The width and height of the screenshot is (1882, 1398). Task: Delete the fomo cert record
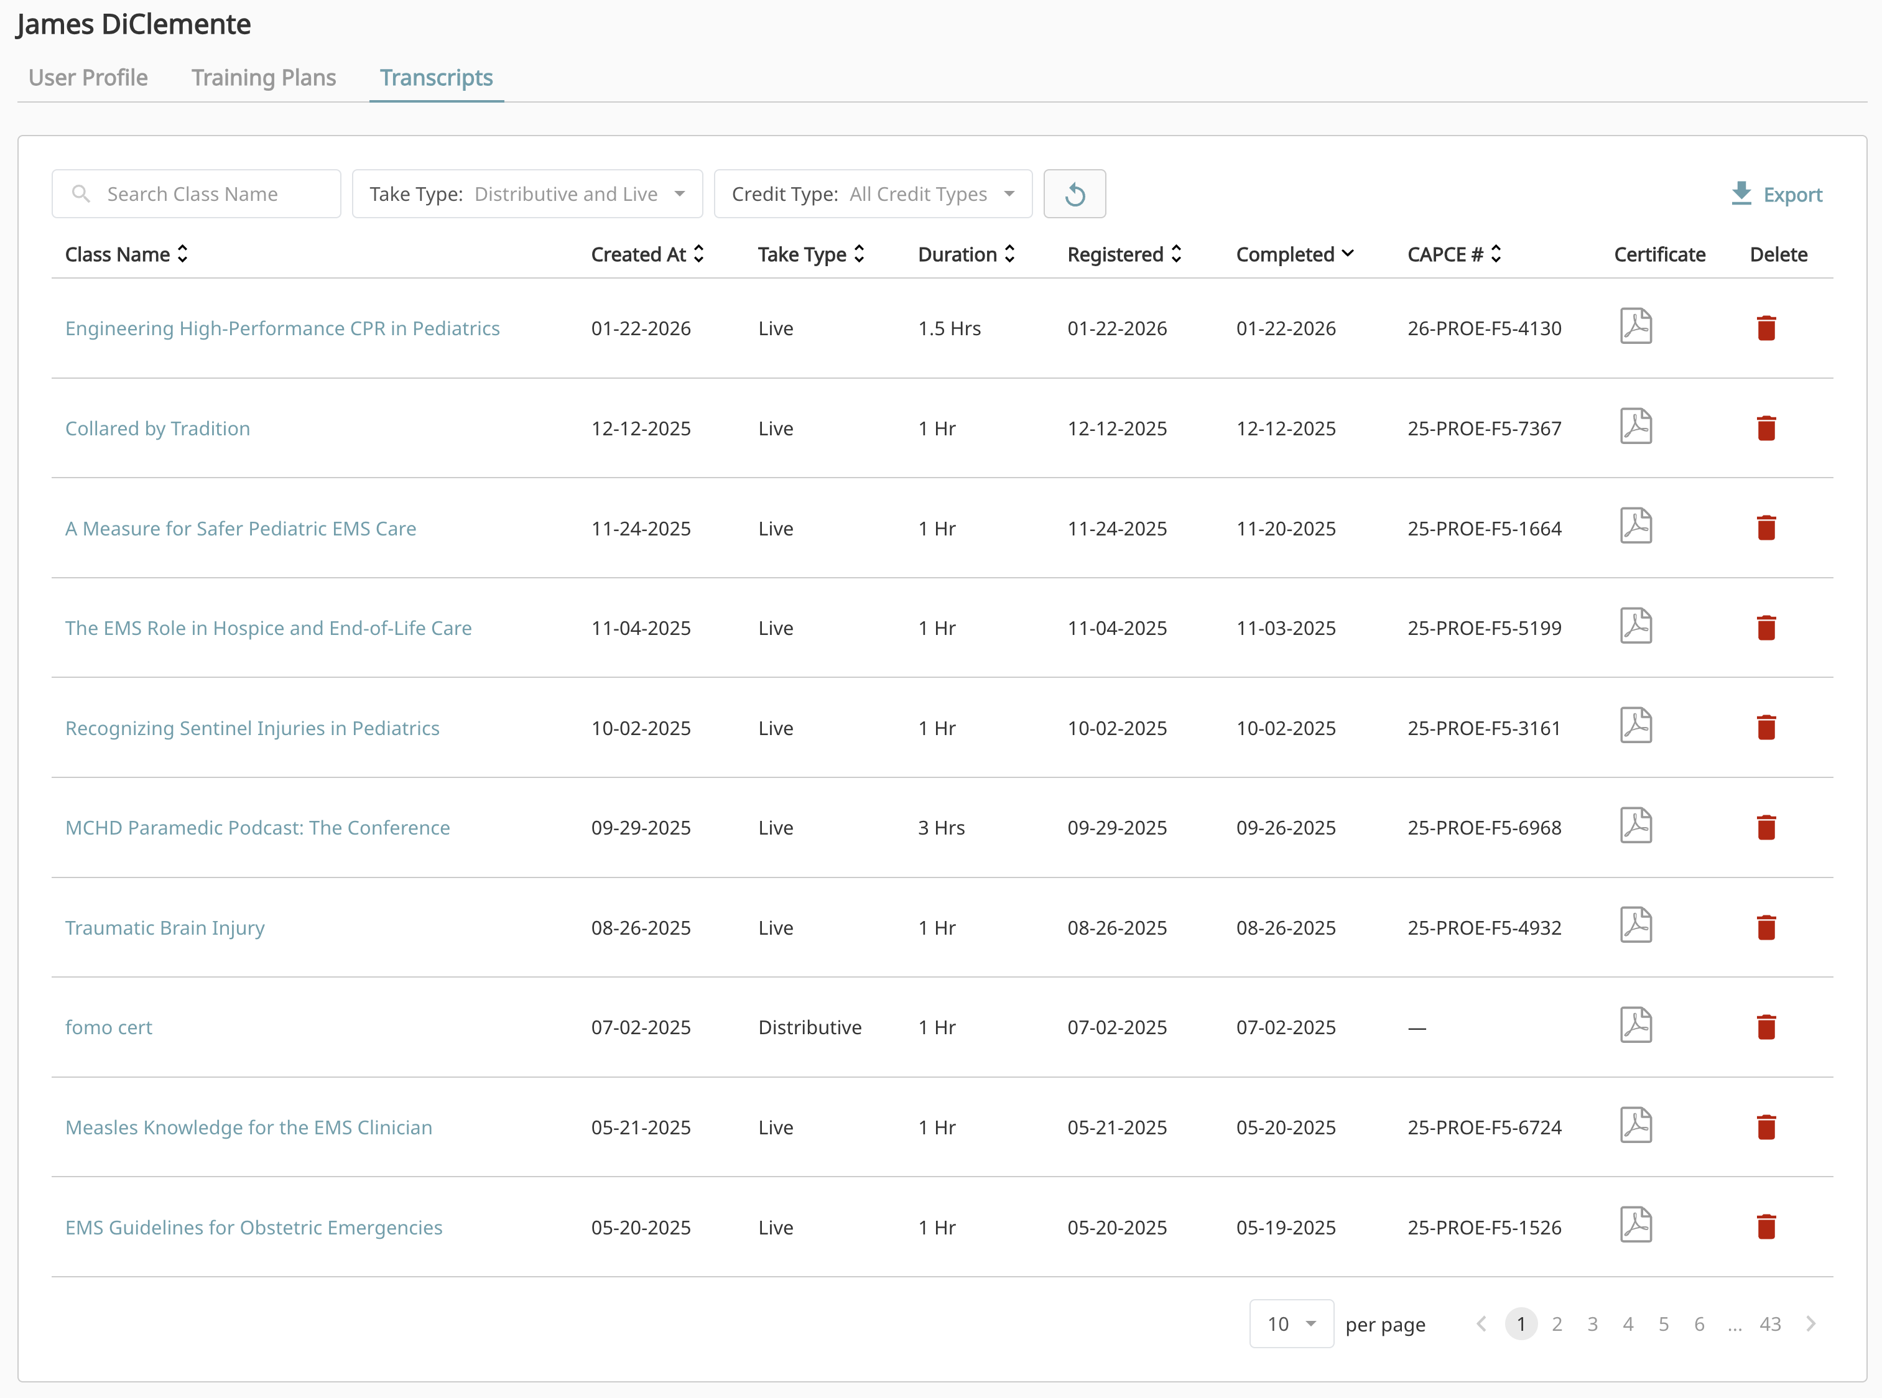(x=1767, y=1027)
